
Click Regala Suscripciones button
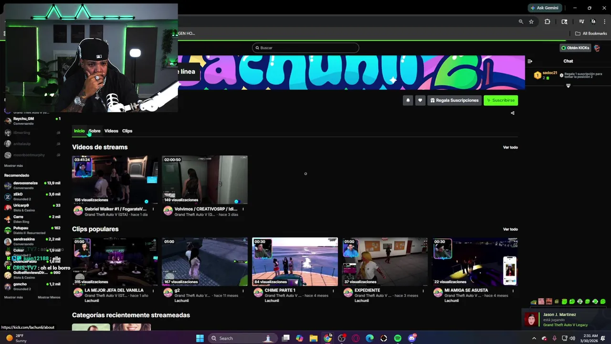click(x=454, y=100)
